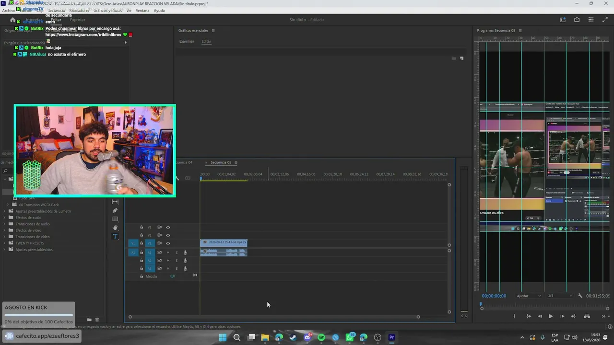Select the Secuencia 05 timeline tab
This screenshot has width=614, height=345.
point(221,162)
